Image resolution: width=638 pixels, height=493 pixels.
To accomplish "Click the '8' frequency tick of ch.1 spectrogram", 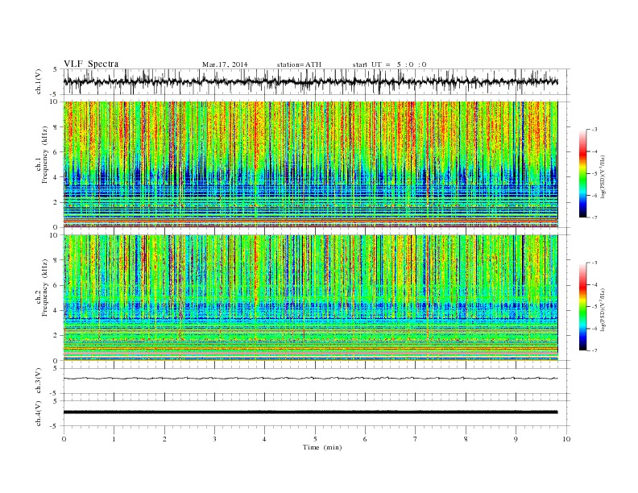I will (x=56, y=127).
